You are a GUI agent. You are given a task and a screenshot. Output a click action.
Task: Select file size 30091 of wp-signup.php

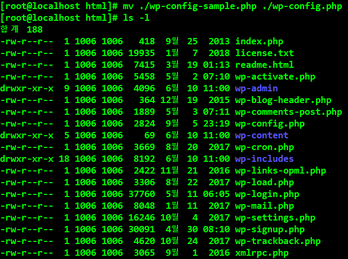(142, 230)
